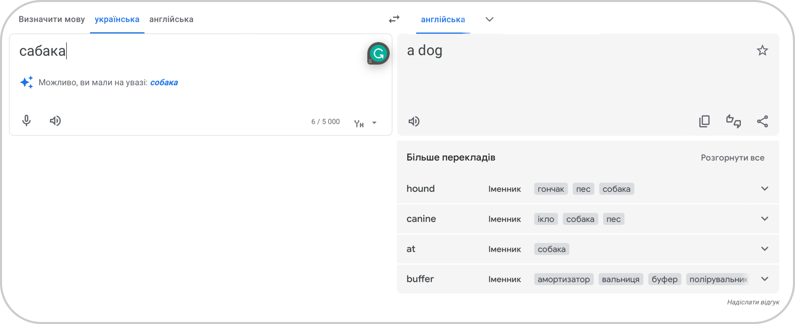This screenshot has height=324, width=795.
Task: Click буфер chip in buffer row
Action: (664, 279)
